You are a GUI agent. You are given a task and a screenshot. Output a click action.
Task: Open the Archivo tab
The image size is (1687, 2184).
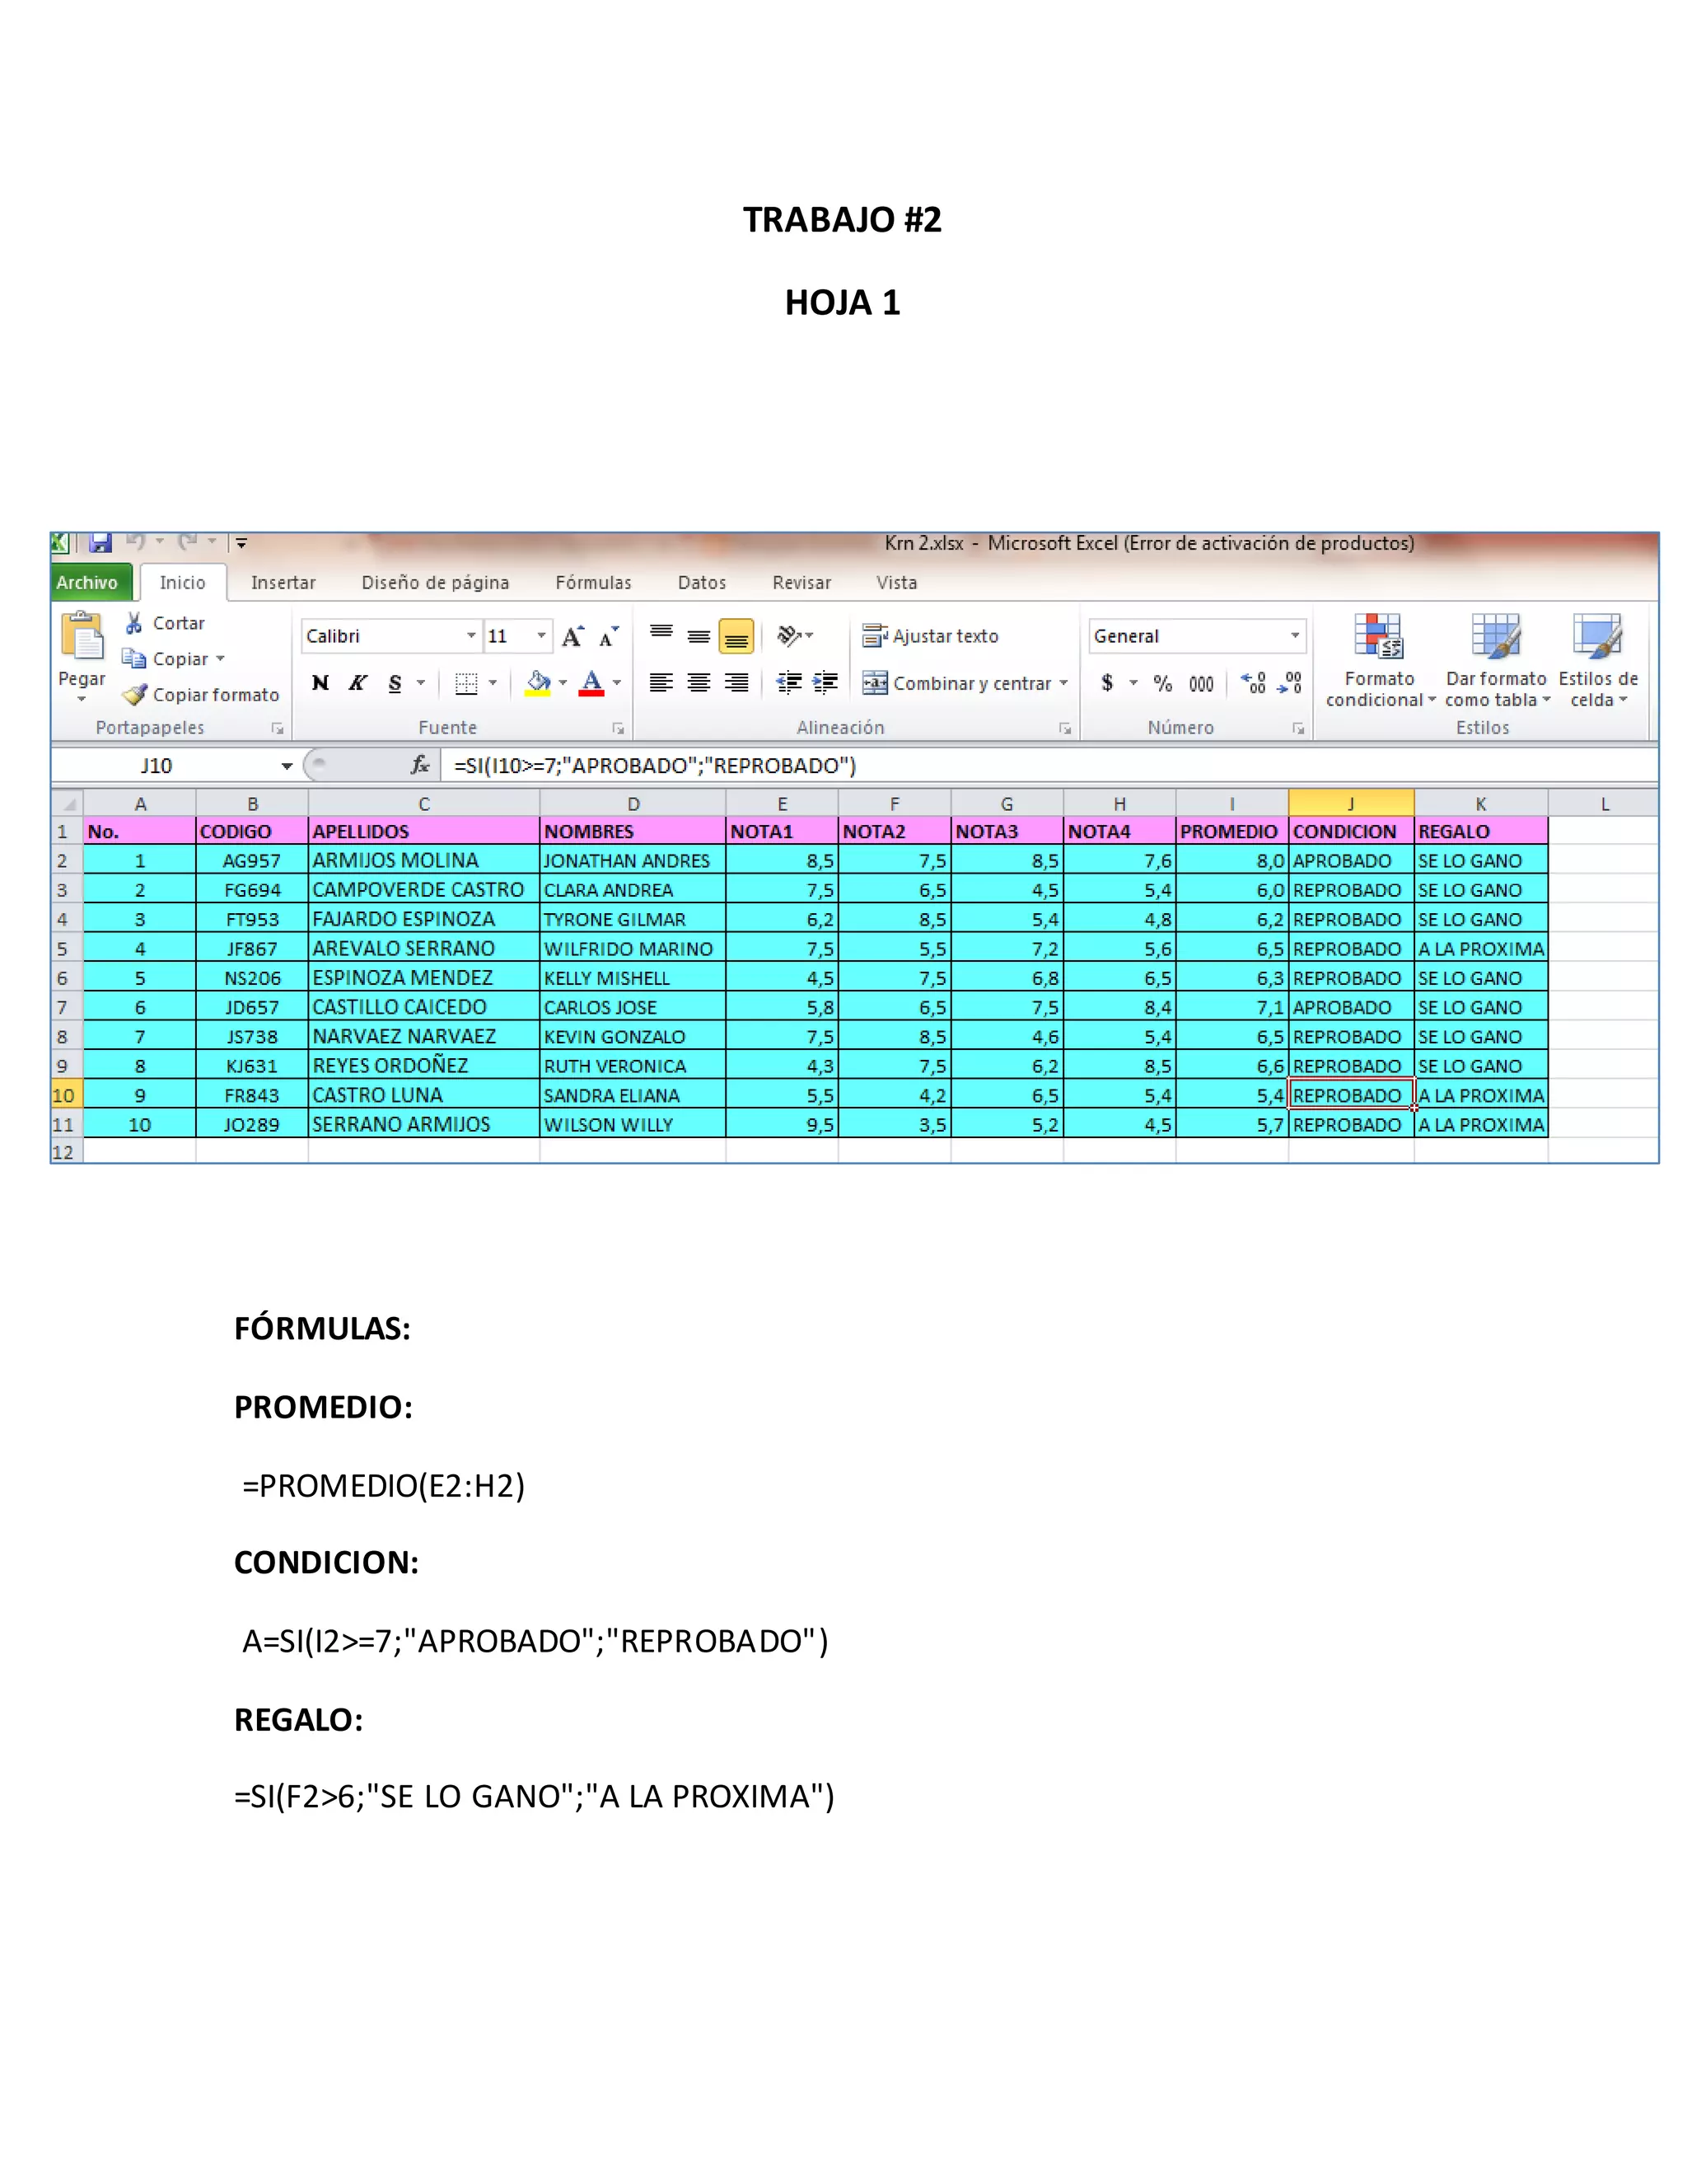(87, 582)
